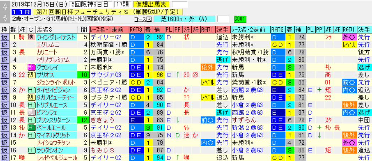The width and height of the screenshot is (372, 161).
Task: Click the H badge beside マイネルグリット
Action: pos(31,135)
